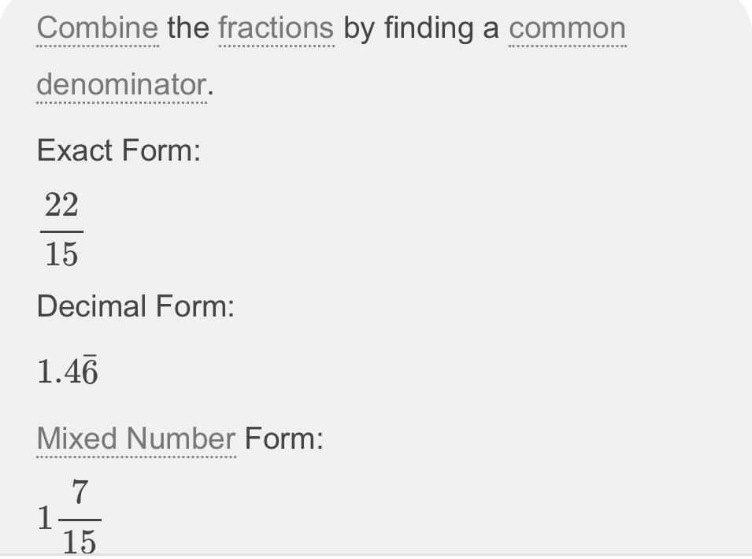Click the numerator 22 in exact form

tap(61, 205)
